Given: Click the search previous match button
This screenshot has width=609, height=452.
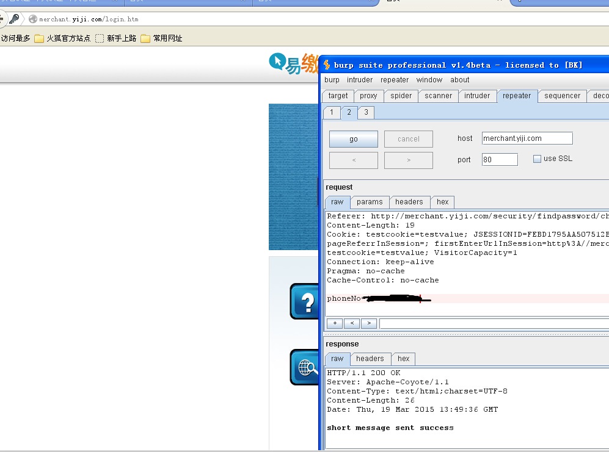Looking at the screenshot, I should pos(352,323).
